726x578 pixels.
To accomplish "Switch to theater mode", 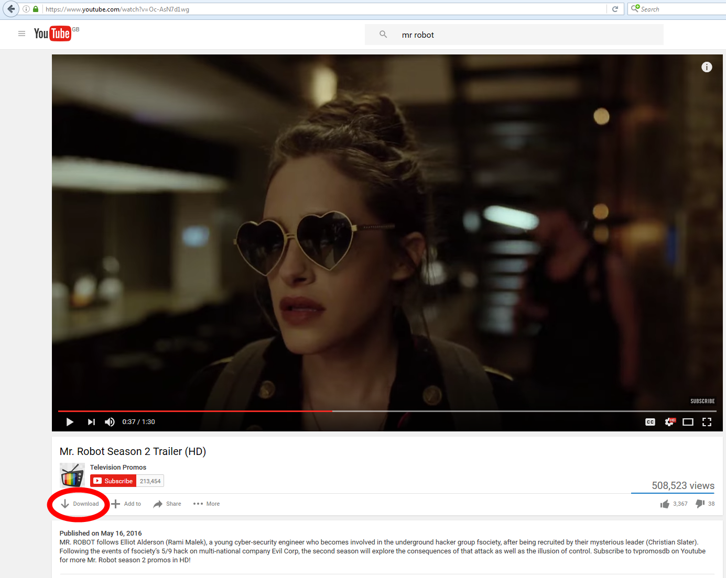I will (x=688, y=421).
